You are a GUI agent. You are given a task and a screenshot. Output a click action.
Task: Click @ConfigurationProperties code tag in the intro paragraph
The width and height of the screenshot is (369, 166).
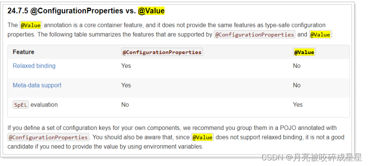pyautogui.click(x=254, y=34)
